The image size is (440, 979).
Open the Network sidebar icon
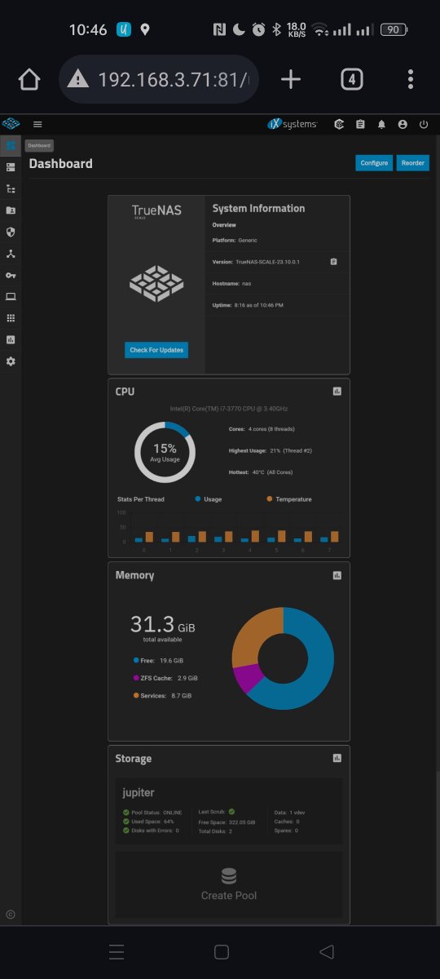tap(11, 254)
